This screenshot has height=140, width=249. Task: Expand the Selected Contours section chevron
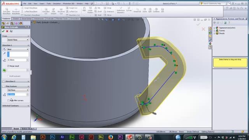tap(28, 105)
